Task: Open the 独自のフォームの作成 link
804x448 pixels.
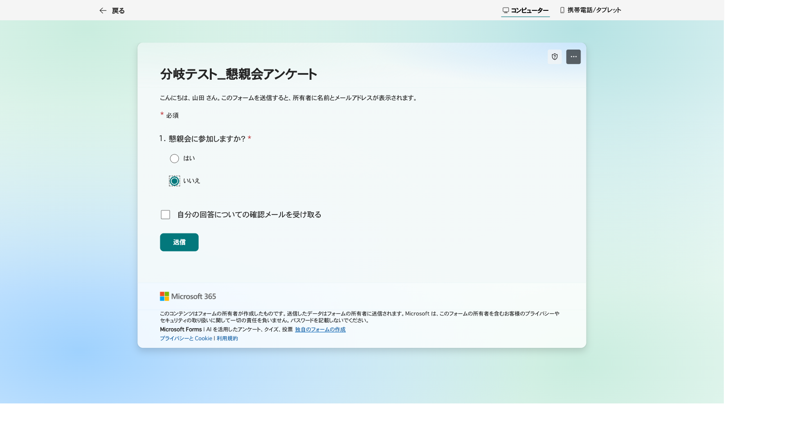Action: tap(320, 329)
